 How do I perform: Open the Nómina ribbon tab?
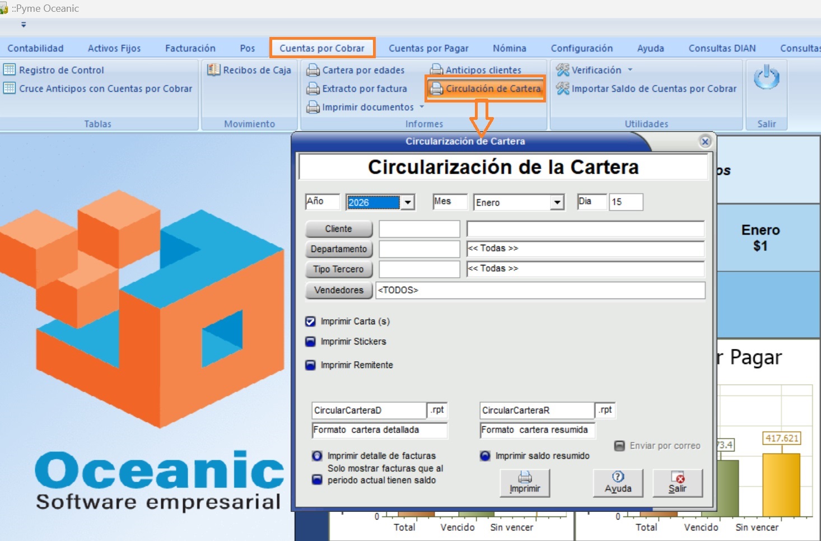(x=509, y=48)
